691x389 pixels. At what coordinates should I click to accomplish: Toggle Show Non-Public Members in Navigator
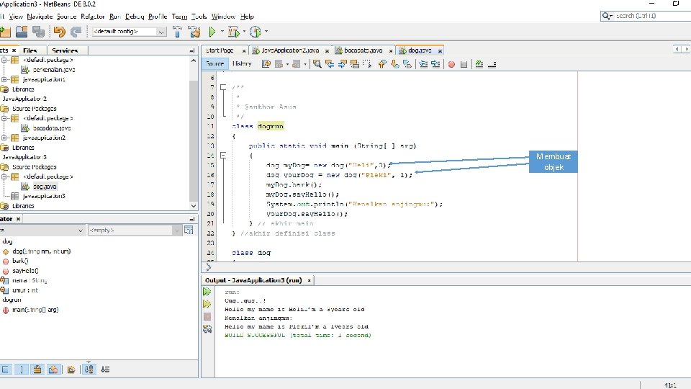tap(53, 369)
